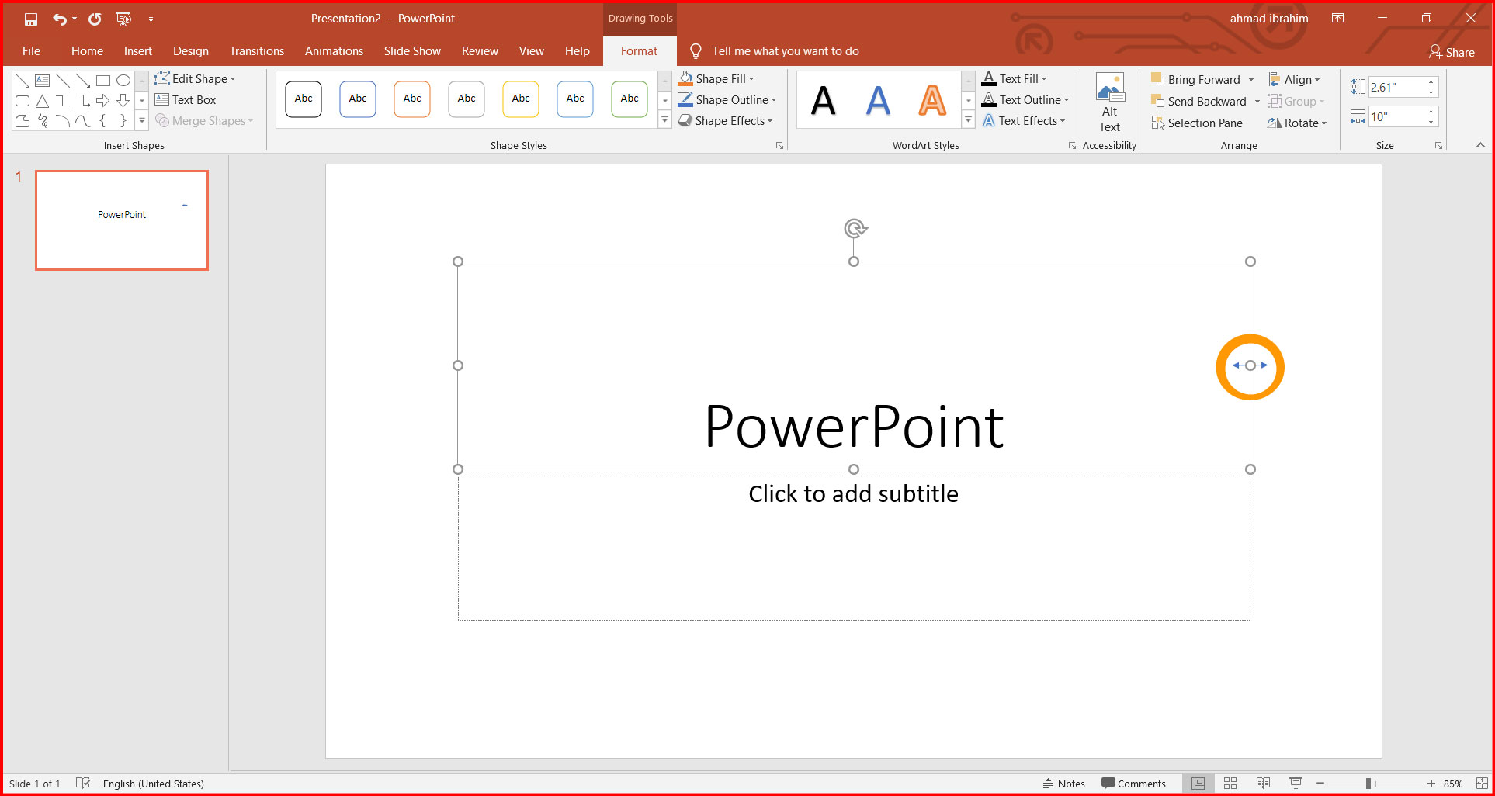
Task: Switch to the Design tab
Action: 191,51
